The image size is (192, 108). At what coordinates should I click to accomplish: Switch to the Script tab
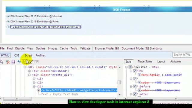[x=28, y=55]
